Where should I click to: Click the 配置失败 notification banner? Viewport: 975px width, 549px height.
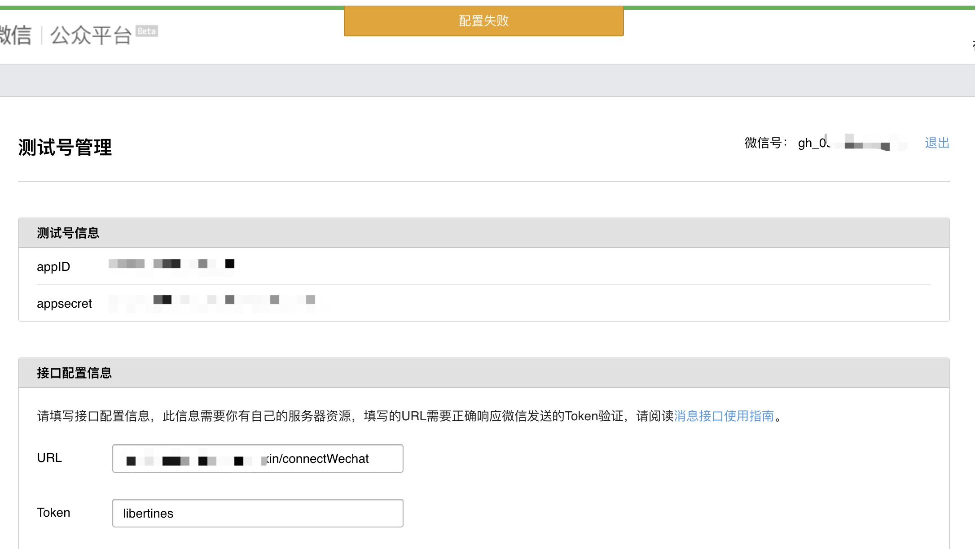point(483,21)
